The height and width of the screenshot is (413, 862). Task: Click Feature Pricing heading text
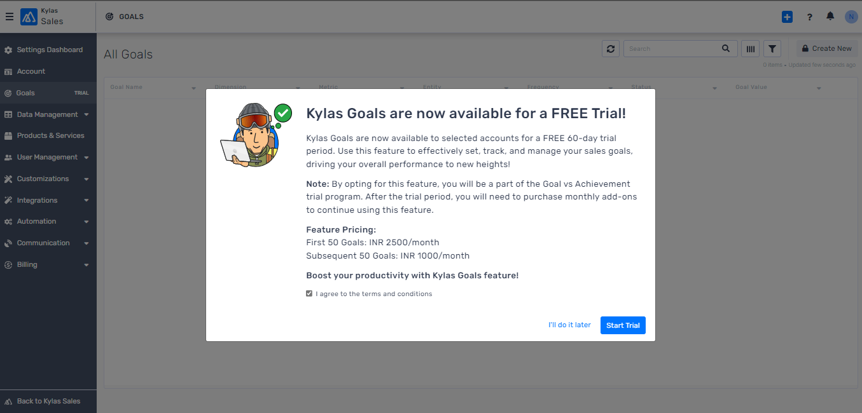coord(341,229)
